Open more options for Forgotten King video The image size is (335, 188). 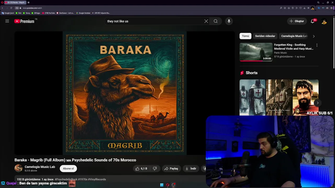(317, 45)
